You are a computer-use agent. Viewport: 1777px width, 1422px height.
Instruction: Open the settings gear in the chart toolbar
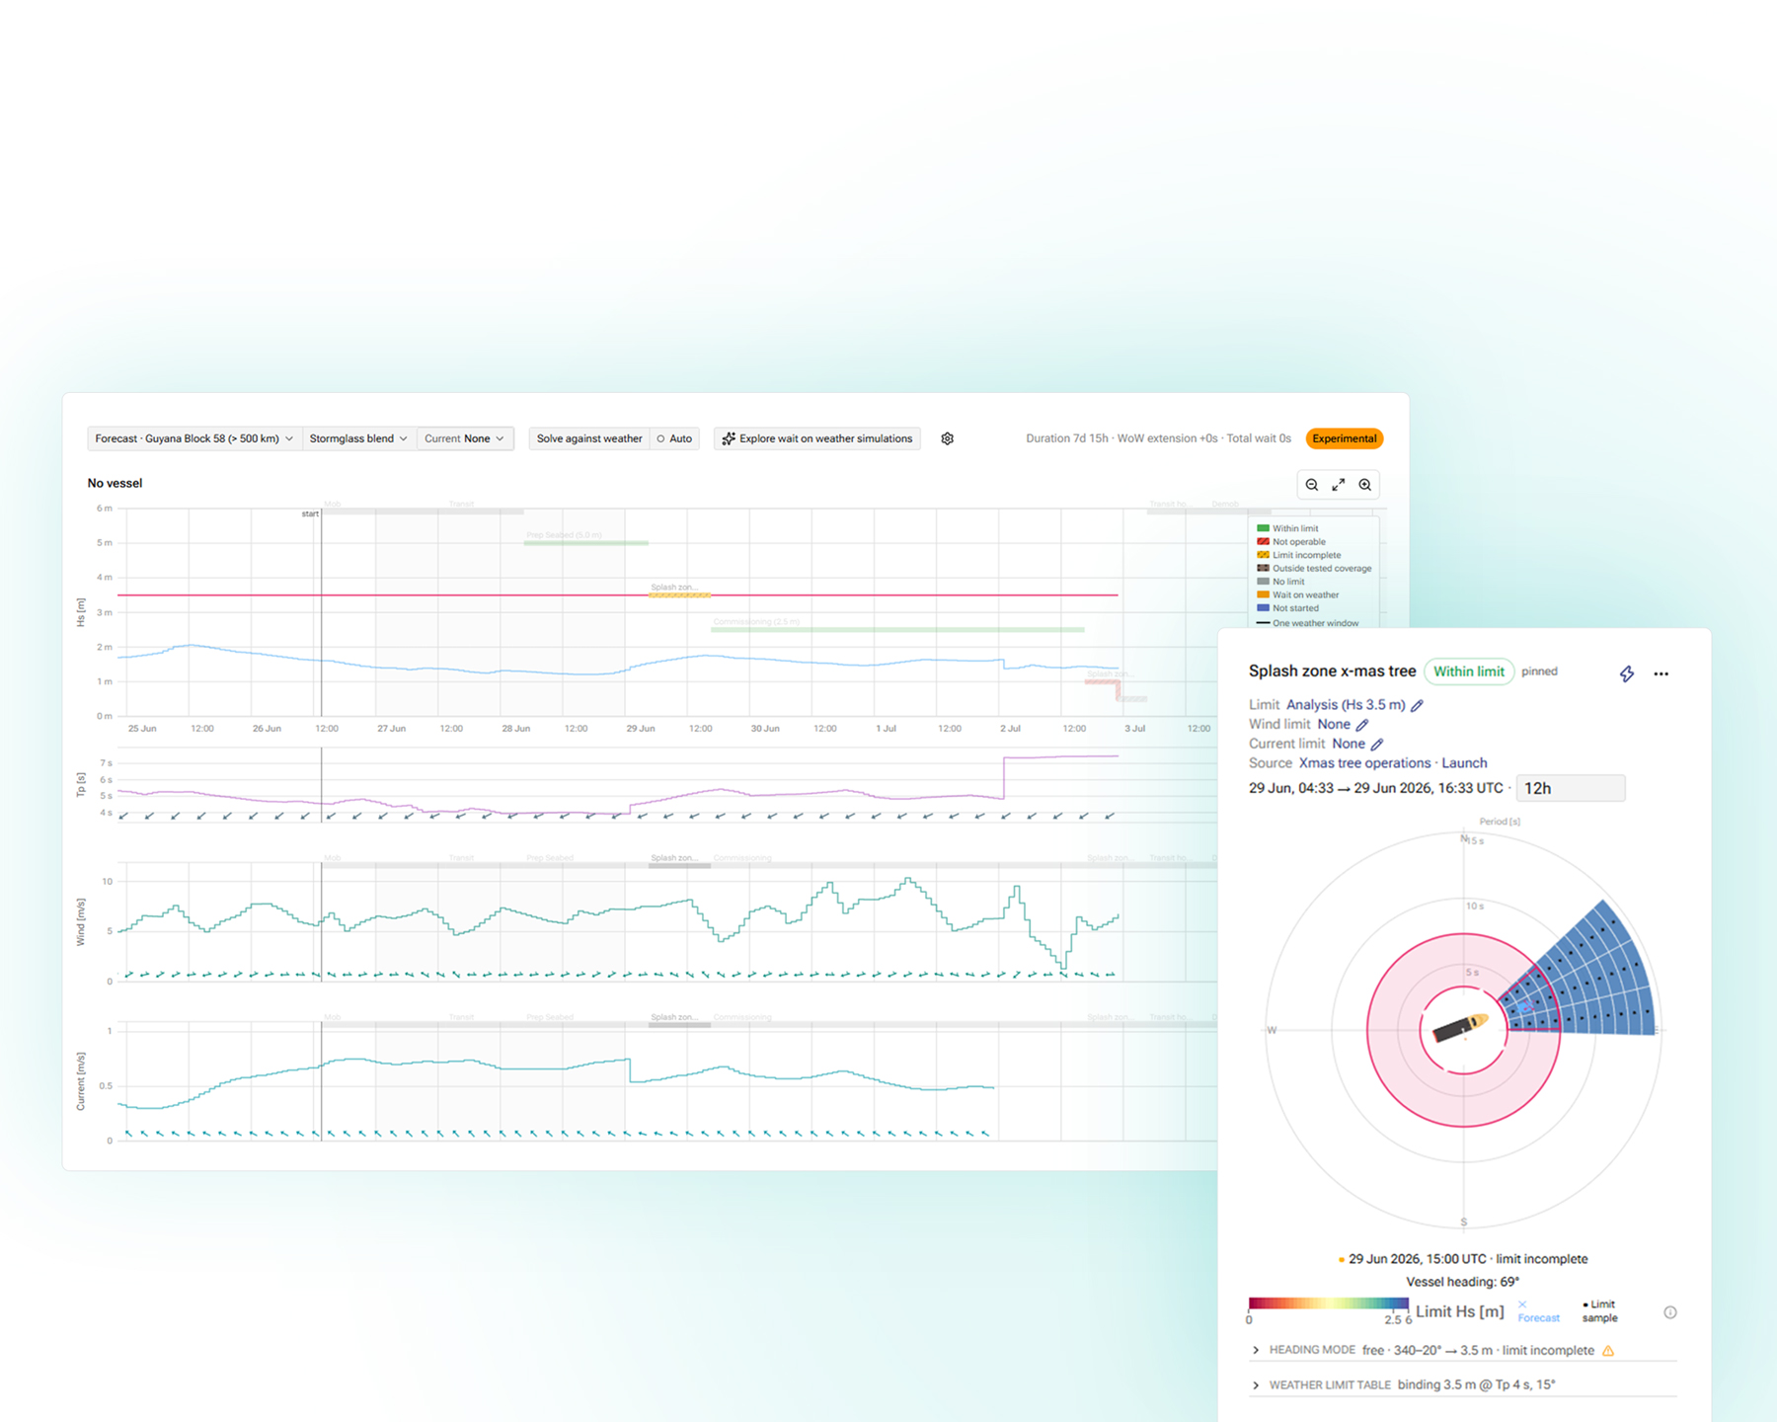click(947, 438)
